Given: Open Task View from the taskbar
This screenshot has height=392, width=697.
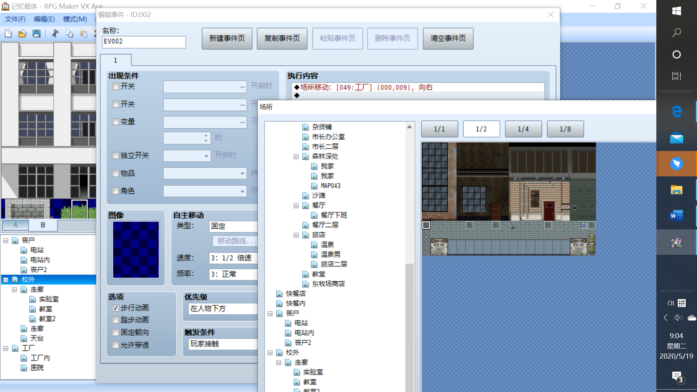Looking at the screenshot, I should click(676, 76).
